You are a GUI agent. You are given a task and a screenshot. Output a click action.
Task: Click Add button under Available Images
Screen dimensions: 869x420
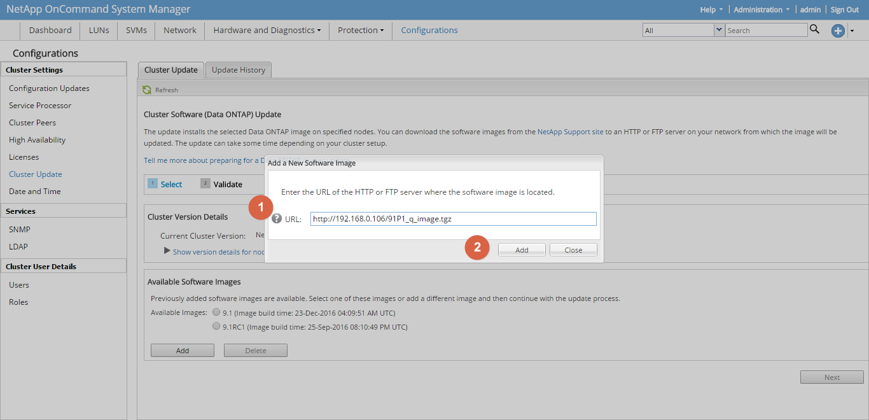pos(183,351)
